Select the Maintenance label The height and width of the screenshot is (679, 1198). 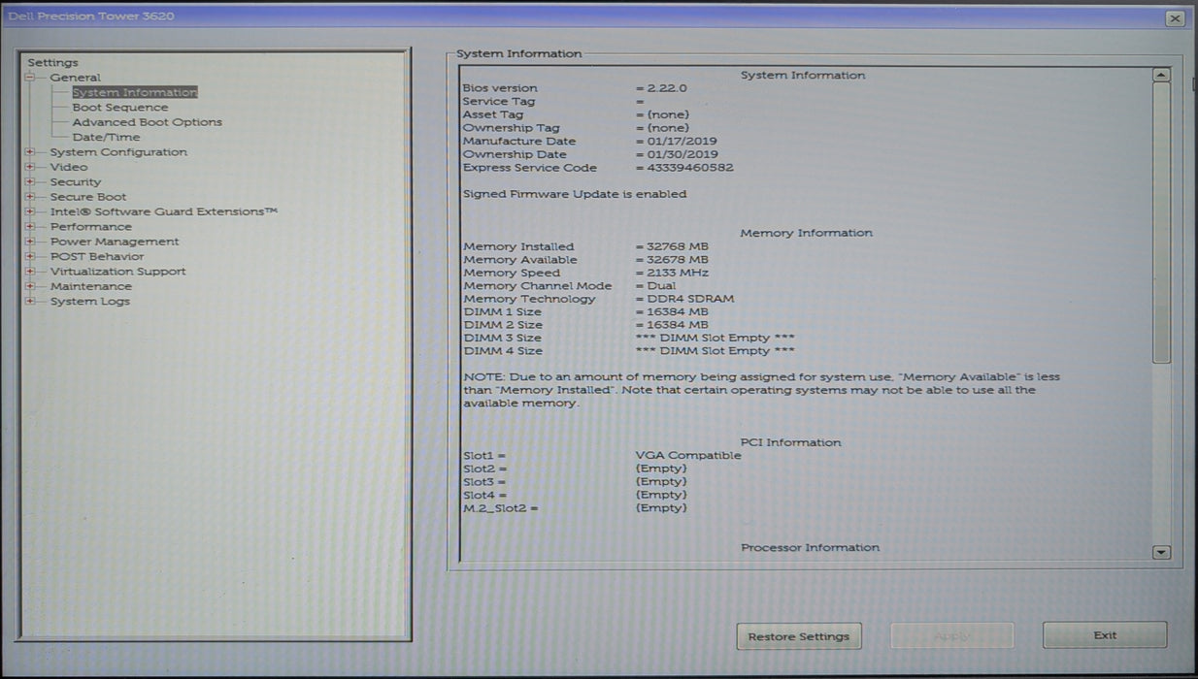tap(91, 286)
